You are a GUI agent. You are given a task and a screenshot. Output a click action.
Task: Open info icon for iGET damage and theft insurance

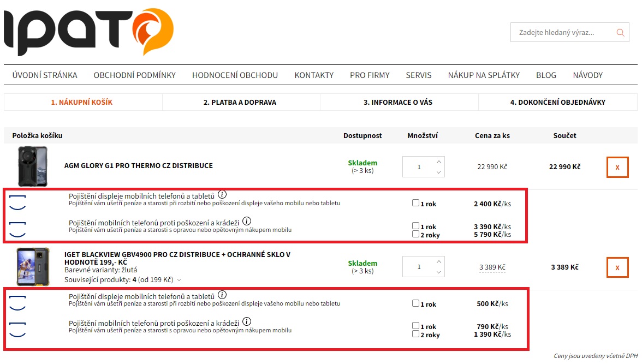pos(247,321)
